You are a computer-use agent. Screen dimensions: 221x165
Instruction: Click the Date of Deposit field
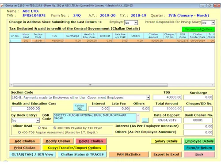coord(167,120)
